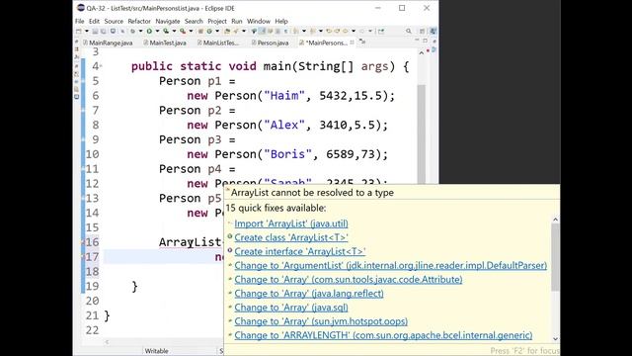Click the "Haim" string on line 6
The image size is (632, 356).
[x=284, y=96]
